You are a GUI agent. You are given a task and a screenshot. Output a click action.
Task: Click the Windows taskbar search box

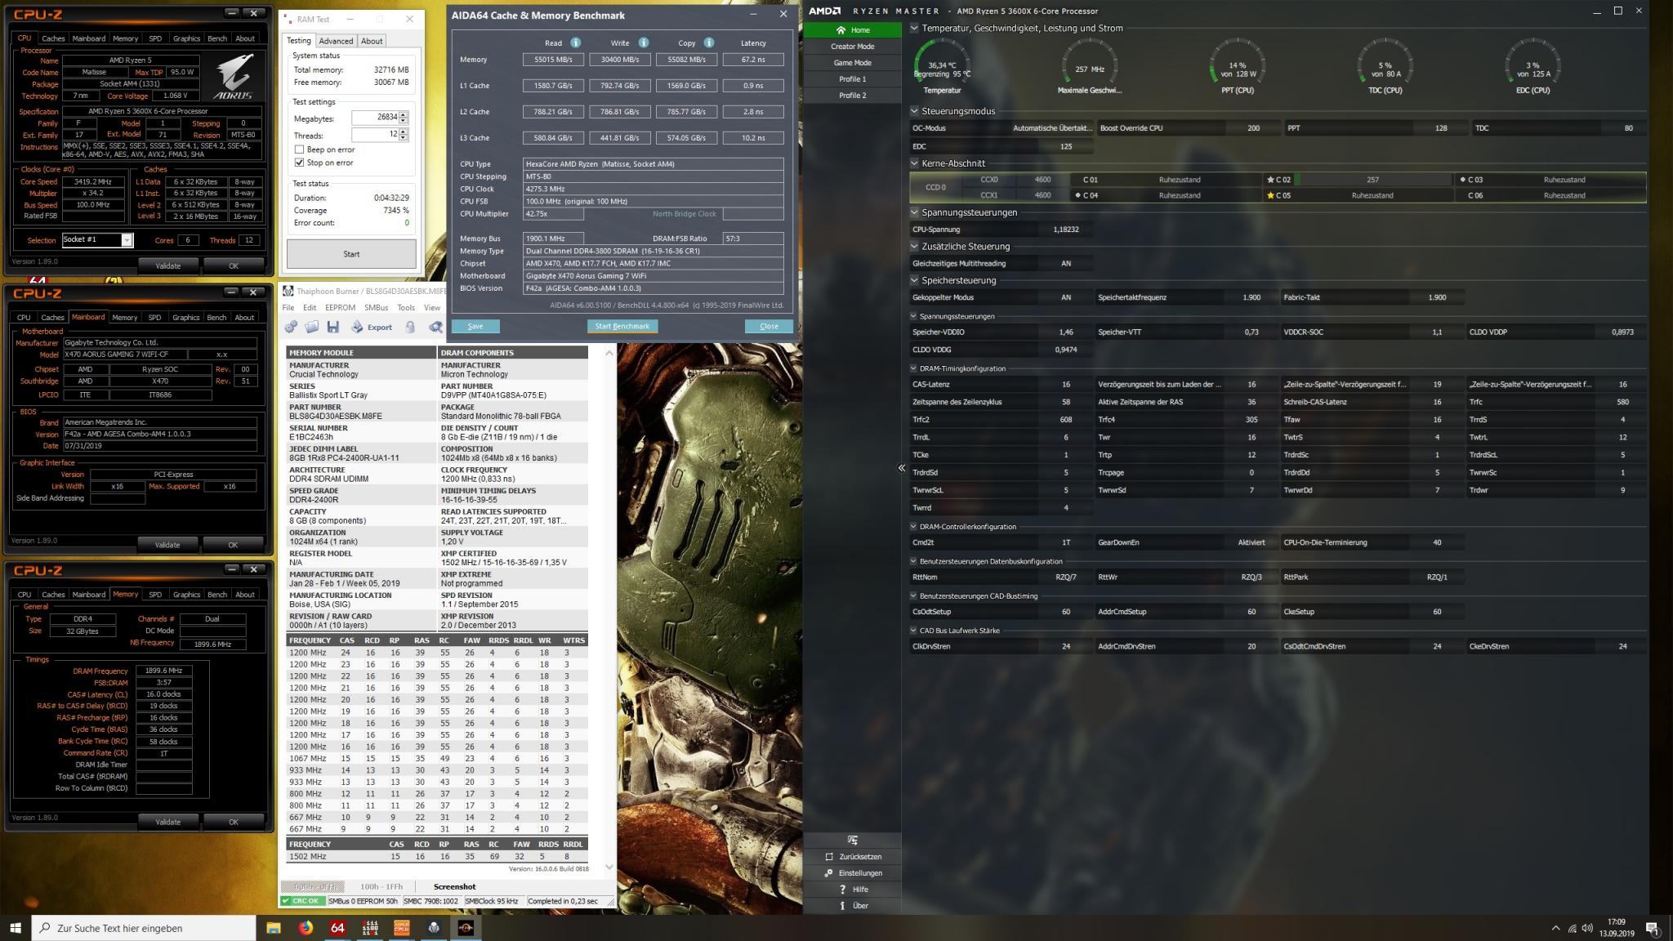coord(144,928)
